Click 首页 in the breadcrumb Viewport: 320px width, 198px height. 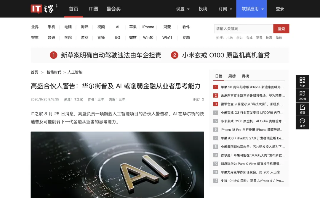[x=34, y=72]
